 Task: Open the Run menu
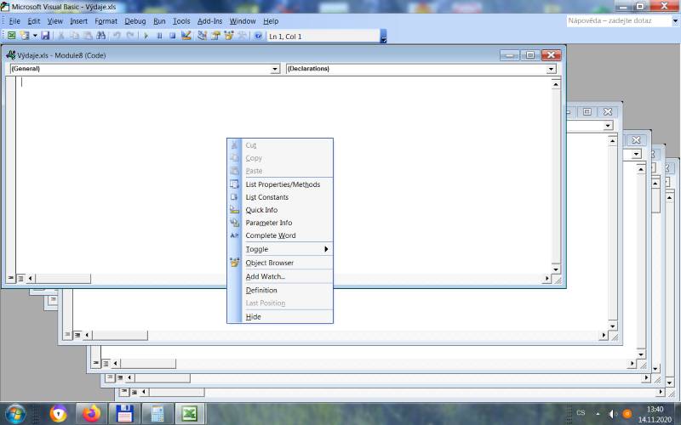coord(159,20)
